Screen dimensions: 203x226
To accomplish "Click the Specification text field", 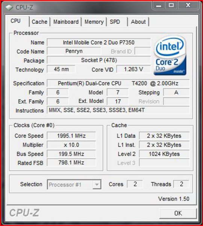I will click(118, 83).
